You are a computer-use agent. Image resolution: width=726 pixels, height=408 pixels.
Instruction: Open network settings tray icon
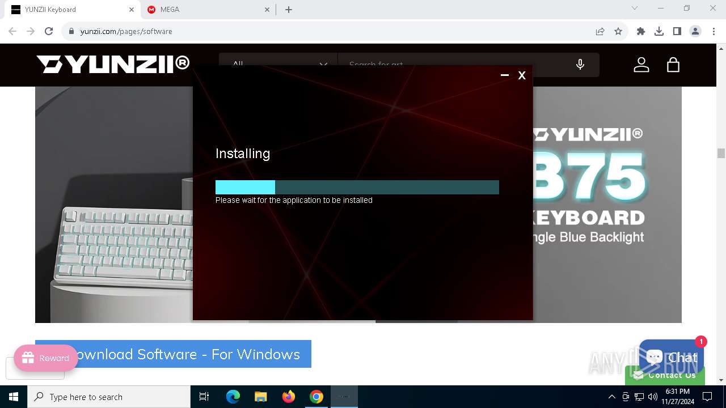(639, 397)
